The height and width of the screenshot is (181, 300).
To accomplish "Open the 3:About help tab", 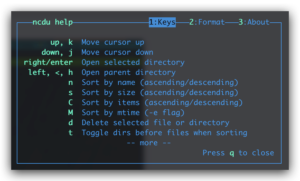I will [254, 22].
